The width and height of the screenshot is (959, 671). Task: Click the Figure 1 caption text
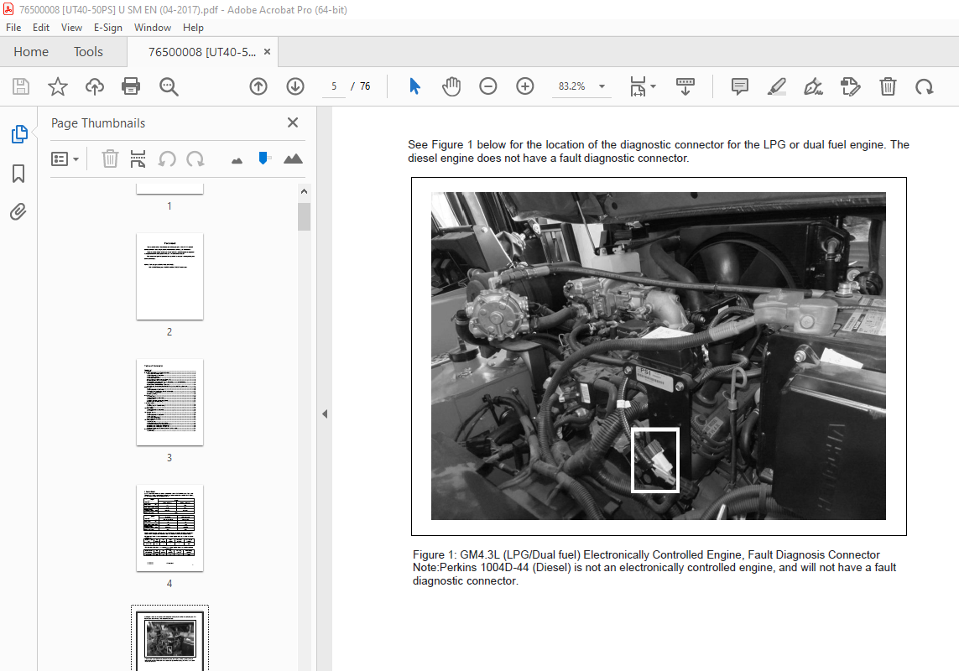(646, 554)
